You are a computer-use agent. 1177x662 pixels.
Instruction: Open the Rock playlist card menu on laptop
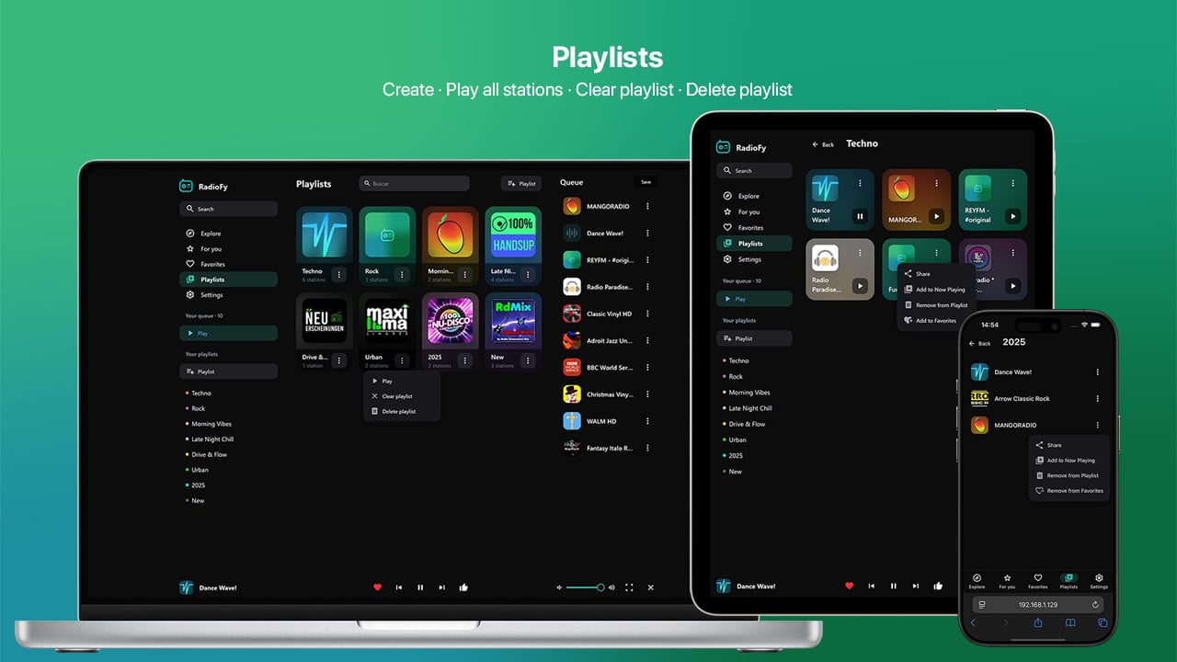[x=401, y=274]
